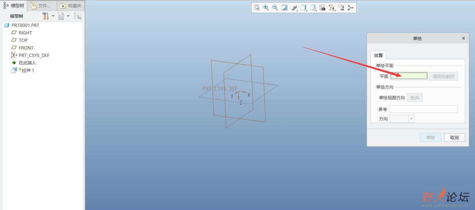Click the 在此插入 insert-here marker
475x210 pixels.
pyautogui.click(x=27, y=63)
